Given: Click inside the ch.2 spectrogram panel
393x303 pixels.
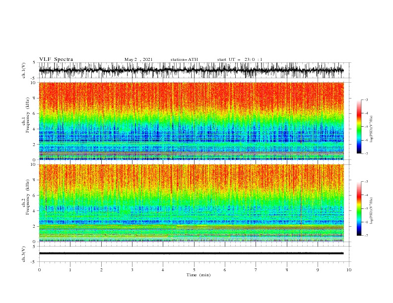Looking at the screenshot, I should (x=191, y=203).
